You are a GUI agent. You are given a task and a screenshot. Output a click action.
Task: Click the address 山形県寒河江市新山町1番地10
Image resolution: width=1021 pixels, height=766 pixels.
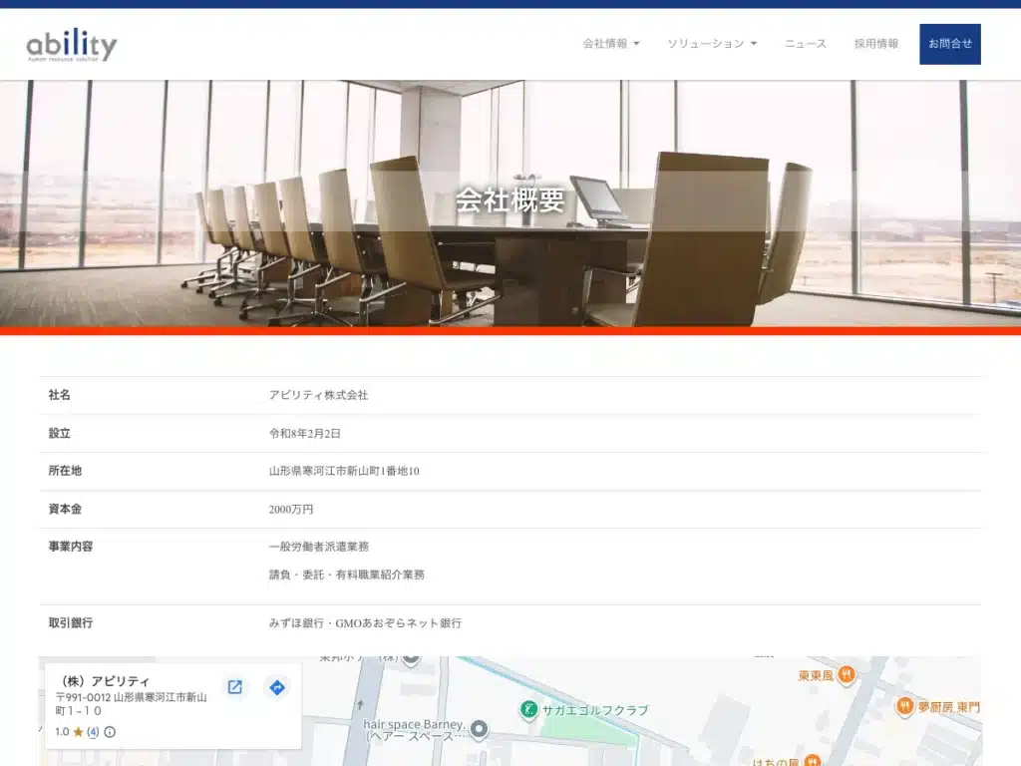[x=344, y=471]
